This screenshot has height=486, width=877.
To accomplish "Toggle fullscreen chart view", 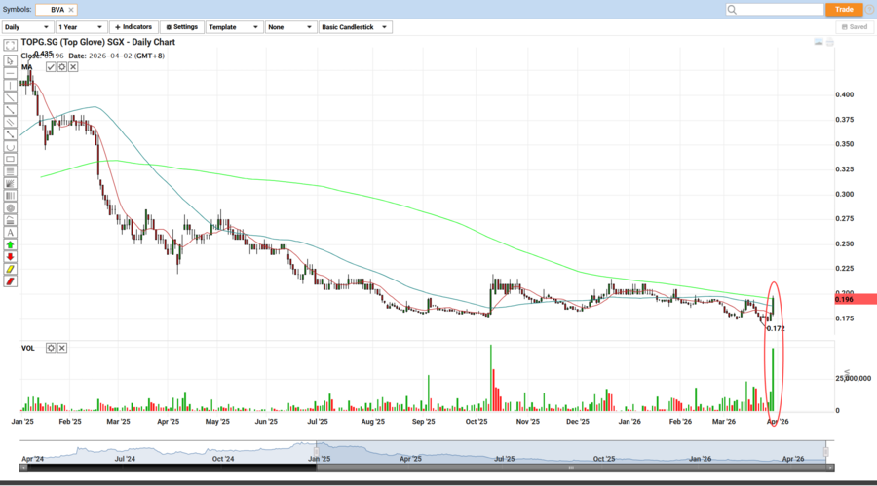I will click(x=10, y=46).
